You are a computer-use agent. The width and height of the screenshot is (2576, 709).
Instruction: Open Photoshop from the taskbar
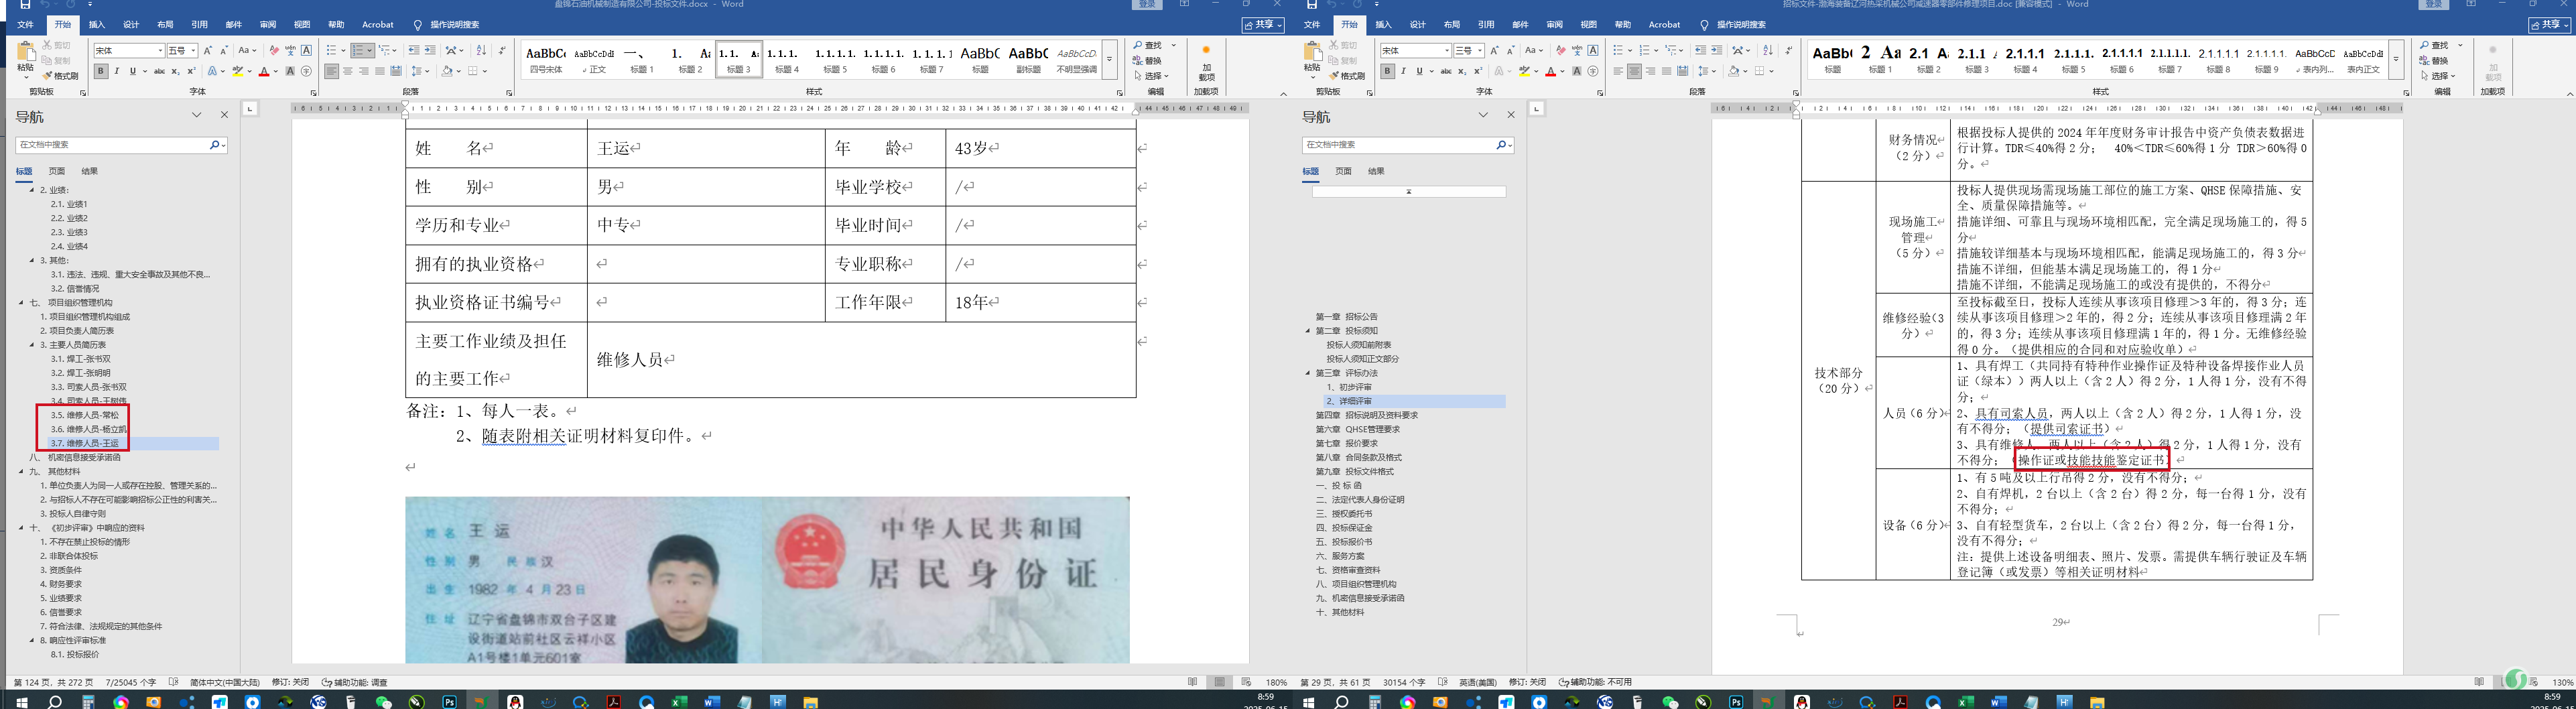point(449,702)
